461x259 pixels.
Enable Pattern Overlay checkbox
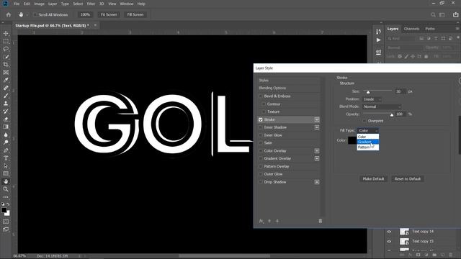(261, 166)
